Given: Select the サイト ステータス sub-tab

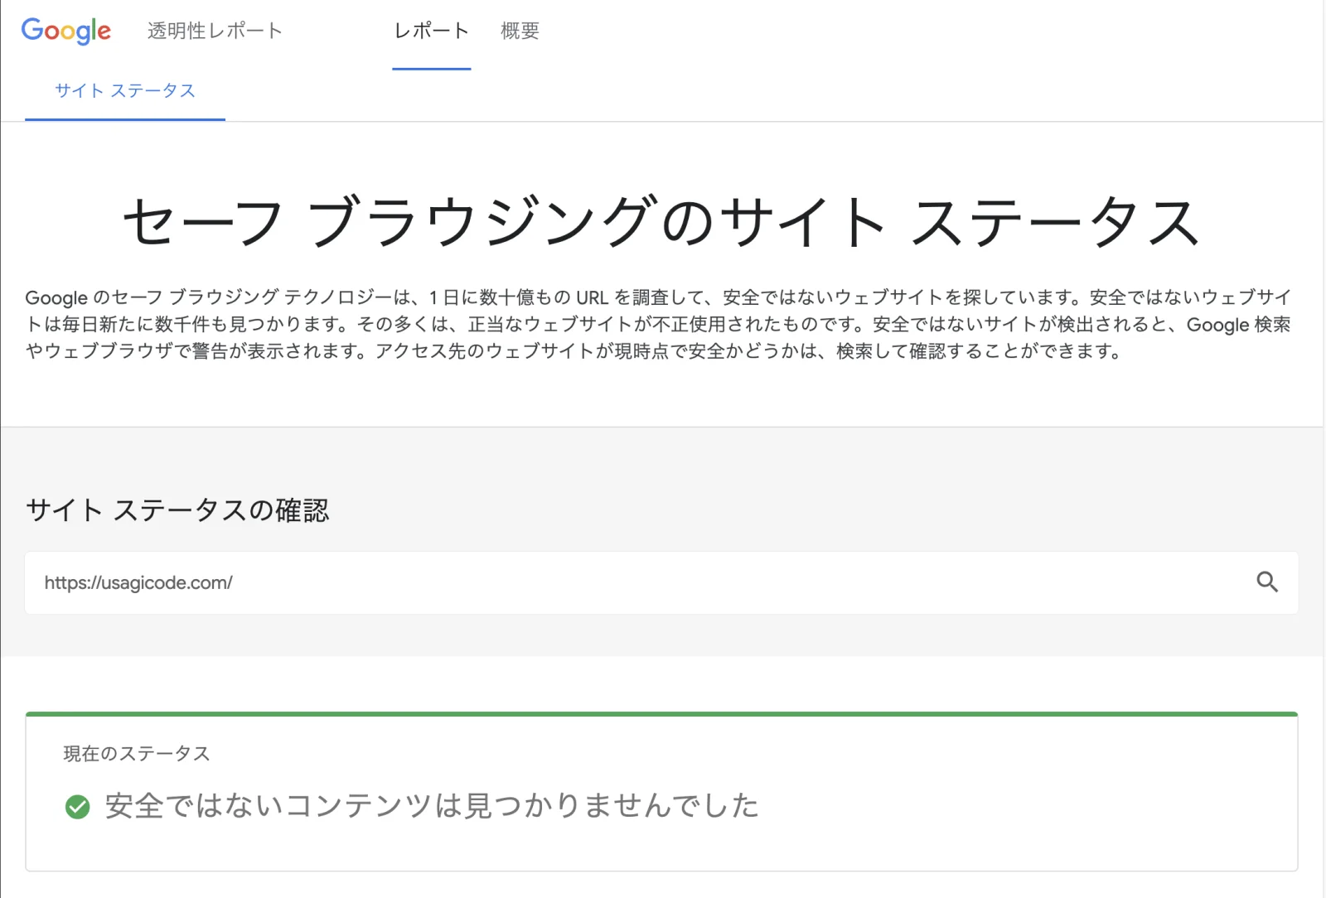Looking at the screenshot, I should click(x=125, y=90).
